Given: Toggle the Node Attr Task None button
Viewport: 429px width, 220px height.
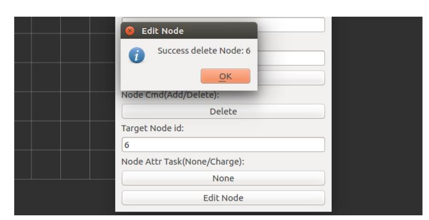Looking at the screenshot, I should pos(223,178).
